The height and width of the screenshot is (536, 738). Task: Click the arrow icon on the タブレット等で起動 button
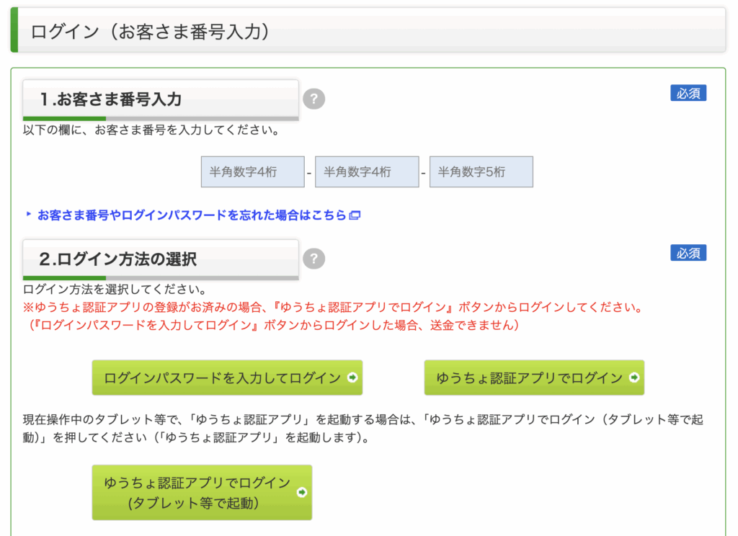tap(302, 493)
